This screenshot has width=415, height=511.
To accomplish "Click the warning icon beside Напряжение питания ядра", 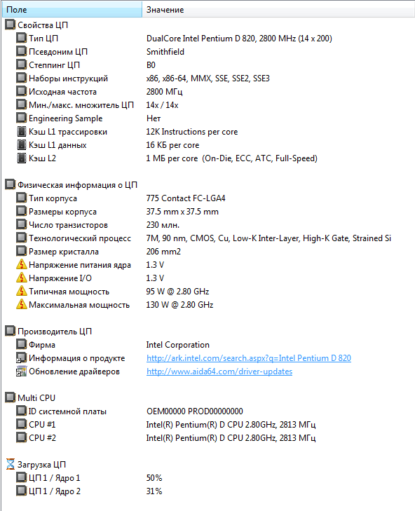I will pos(22,265).
